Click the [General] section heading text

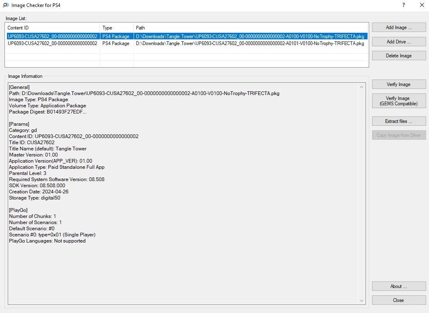[x=19, y=87]
